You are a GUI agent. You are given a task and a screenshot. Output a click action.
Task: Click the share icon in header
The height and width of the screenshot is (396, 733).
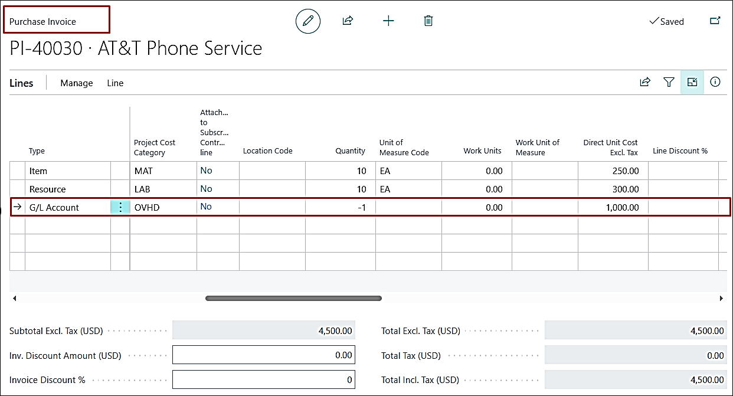tap(348, 21)
